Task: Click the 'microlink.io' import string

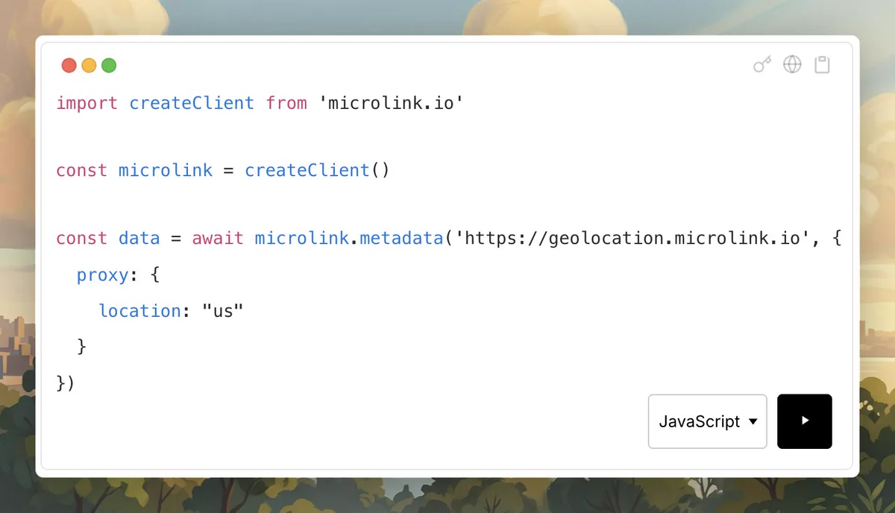Action: tap(392, 103)
